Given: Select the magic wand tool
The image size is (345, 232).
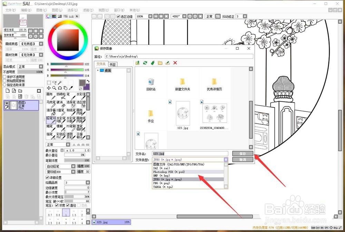Looking at the screenshot, I should click(x=60, y=82).
